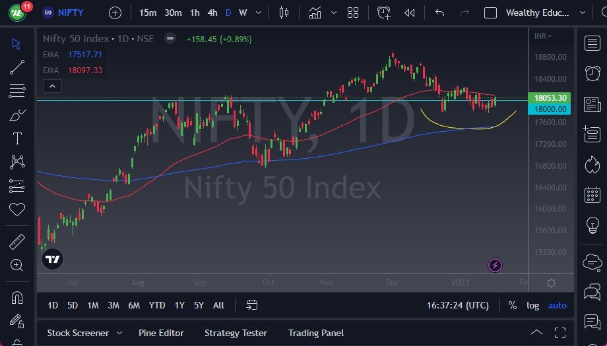Open the go to date calendar

(x=251, y=305)
